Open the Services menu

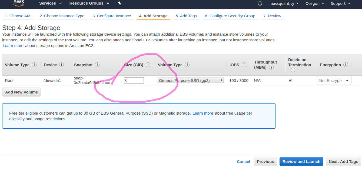(50, 4)
